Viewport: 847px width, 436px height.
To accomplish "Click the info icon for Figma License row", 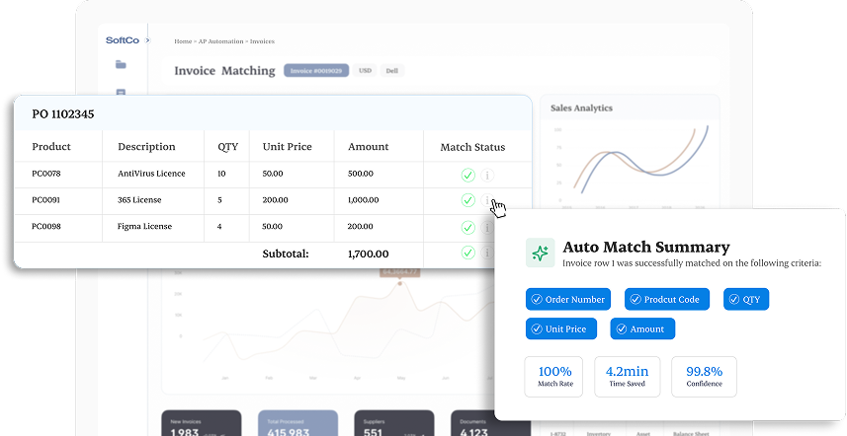I will [x=487, y=227].
